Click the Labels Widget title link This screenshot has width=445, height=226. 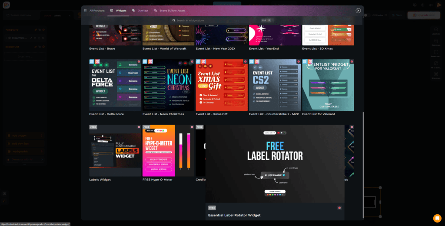coord(100,180)
